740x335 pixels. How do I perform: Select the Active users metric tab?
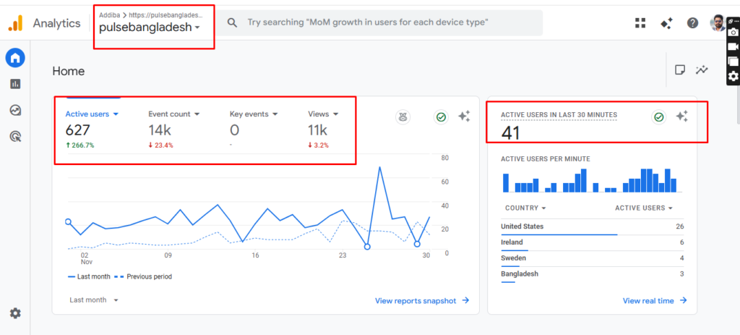point(91,114)
